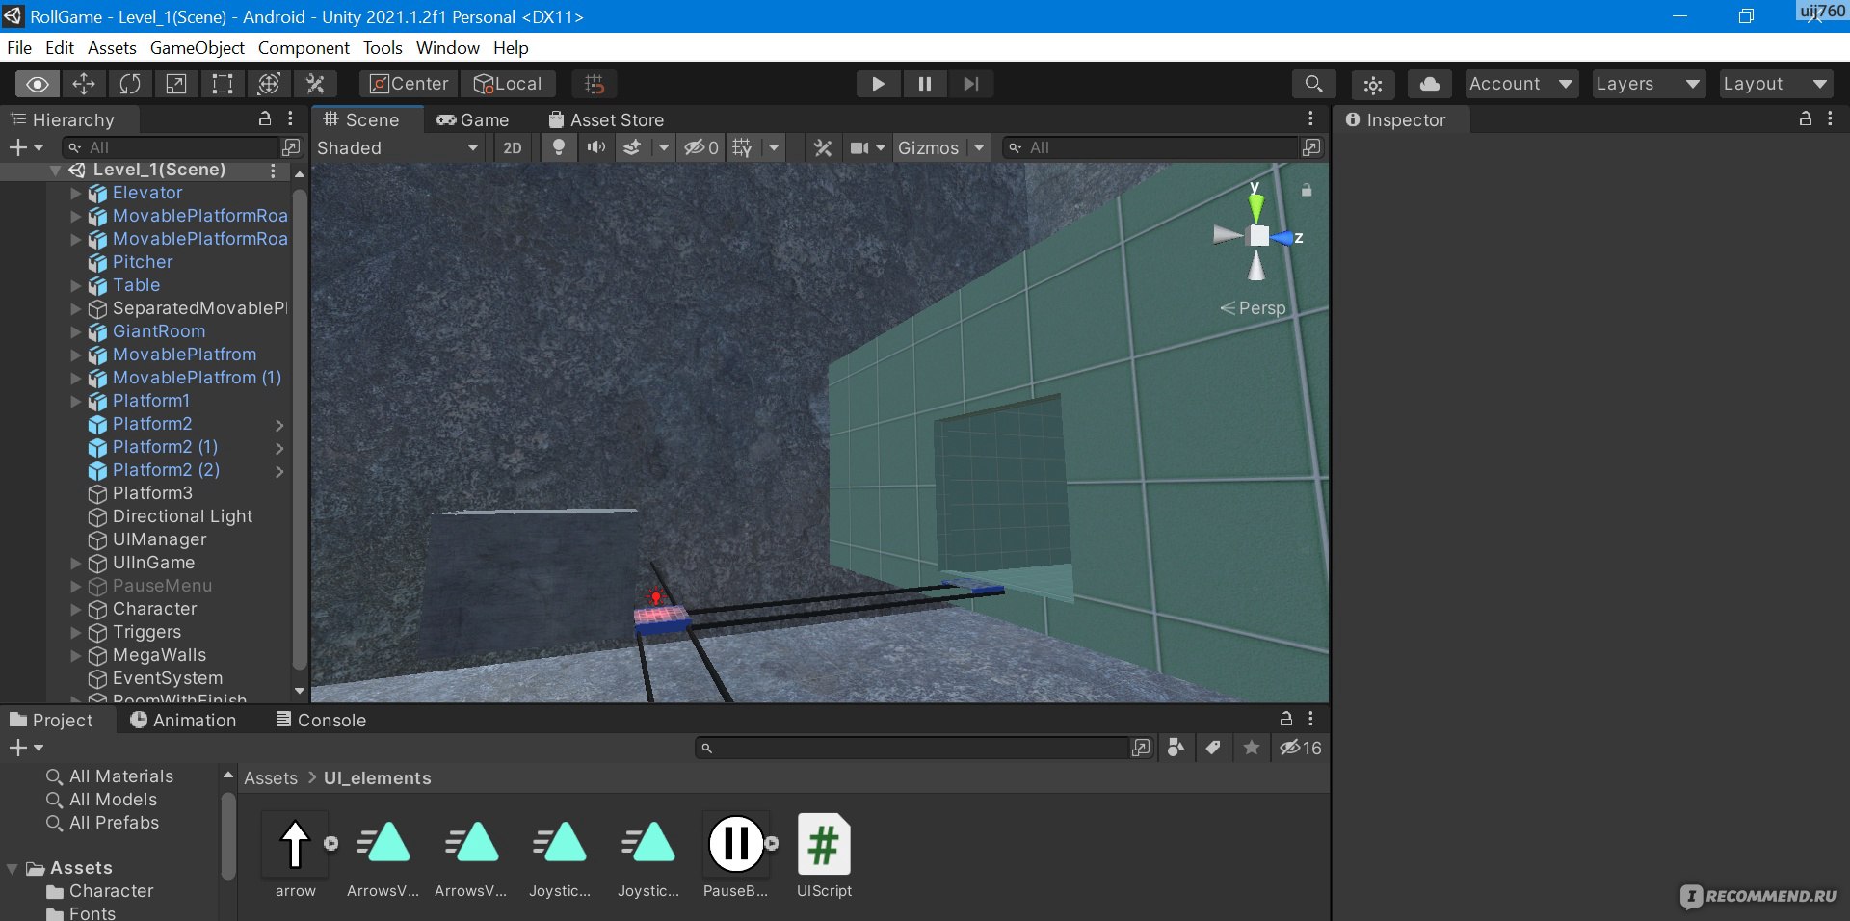
Task: Toggle pivot Center mode
Action: [x=409, y=84]
